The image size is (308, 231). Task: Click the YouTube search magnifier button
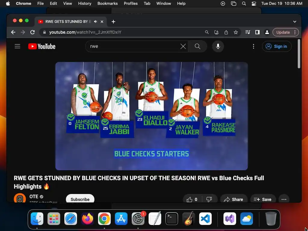(x=197, y=46)
